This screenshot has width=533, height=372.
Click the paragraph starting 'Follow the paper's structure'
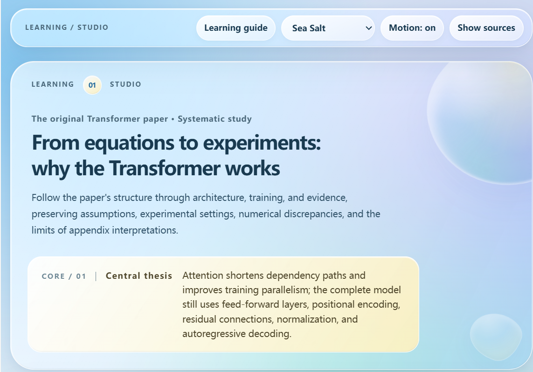point(206,214)
